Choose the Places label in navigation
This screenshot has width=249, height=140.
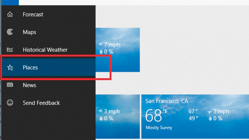pyautogui.click(x=30, y=68)
